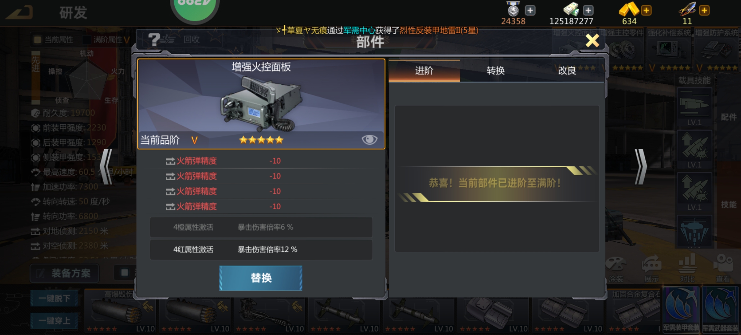Add rockets using yellow plus icon
The image size is (741, 335).
pos(704,10)
